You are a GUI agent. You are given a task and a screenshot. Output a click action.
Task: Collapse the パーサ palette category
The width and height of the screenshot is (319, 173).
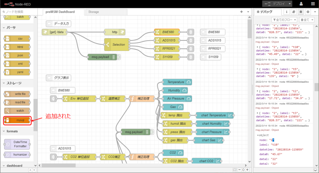(x=17, y=27)
